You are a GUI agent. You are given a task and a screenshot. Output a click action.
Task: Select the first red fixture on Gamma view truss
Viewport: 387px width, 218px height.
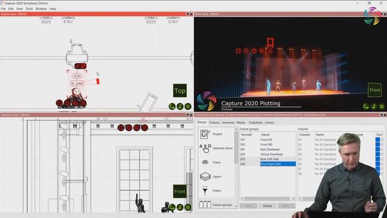point(121,128)
